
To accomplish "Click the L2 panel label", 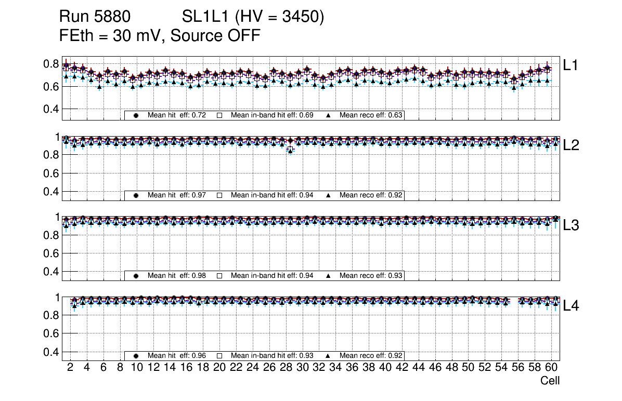I will pos(571,145).
